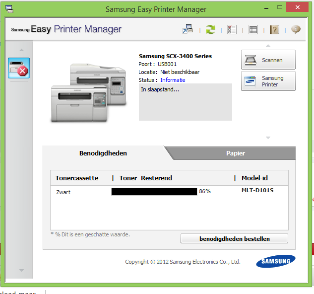Click the black toner level bar
Screen dimensions: 314x294
point(154,192)
